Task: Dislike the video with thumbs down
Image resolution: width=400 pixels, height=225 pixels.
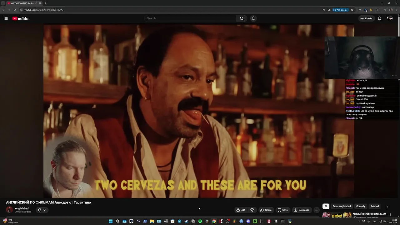Action: pyautogui.click(x=252, y=210)
